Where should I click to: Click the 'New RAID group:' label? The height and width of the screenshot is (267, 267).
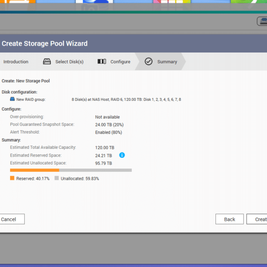click(31, 99)
